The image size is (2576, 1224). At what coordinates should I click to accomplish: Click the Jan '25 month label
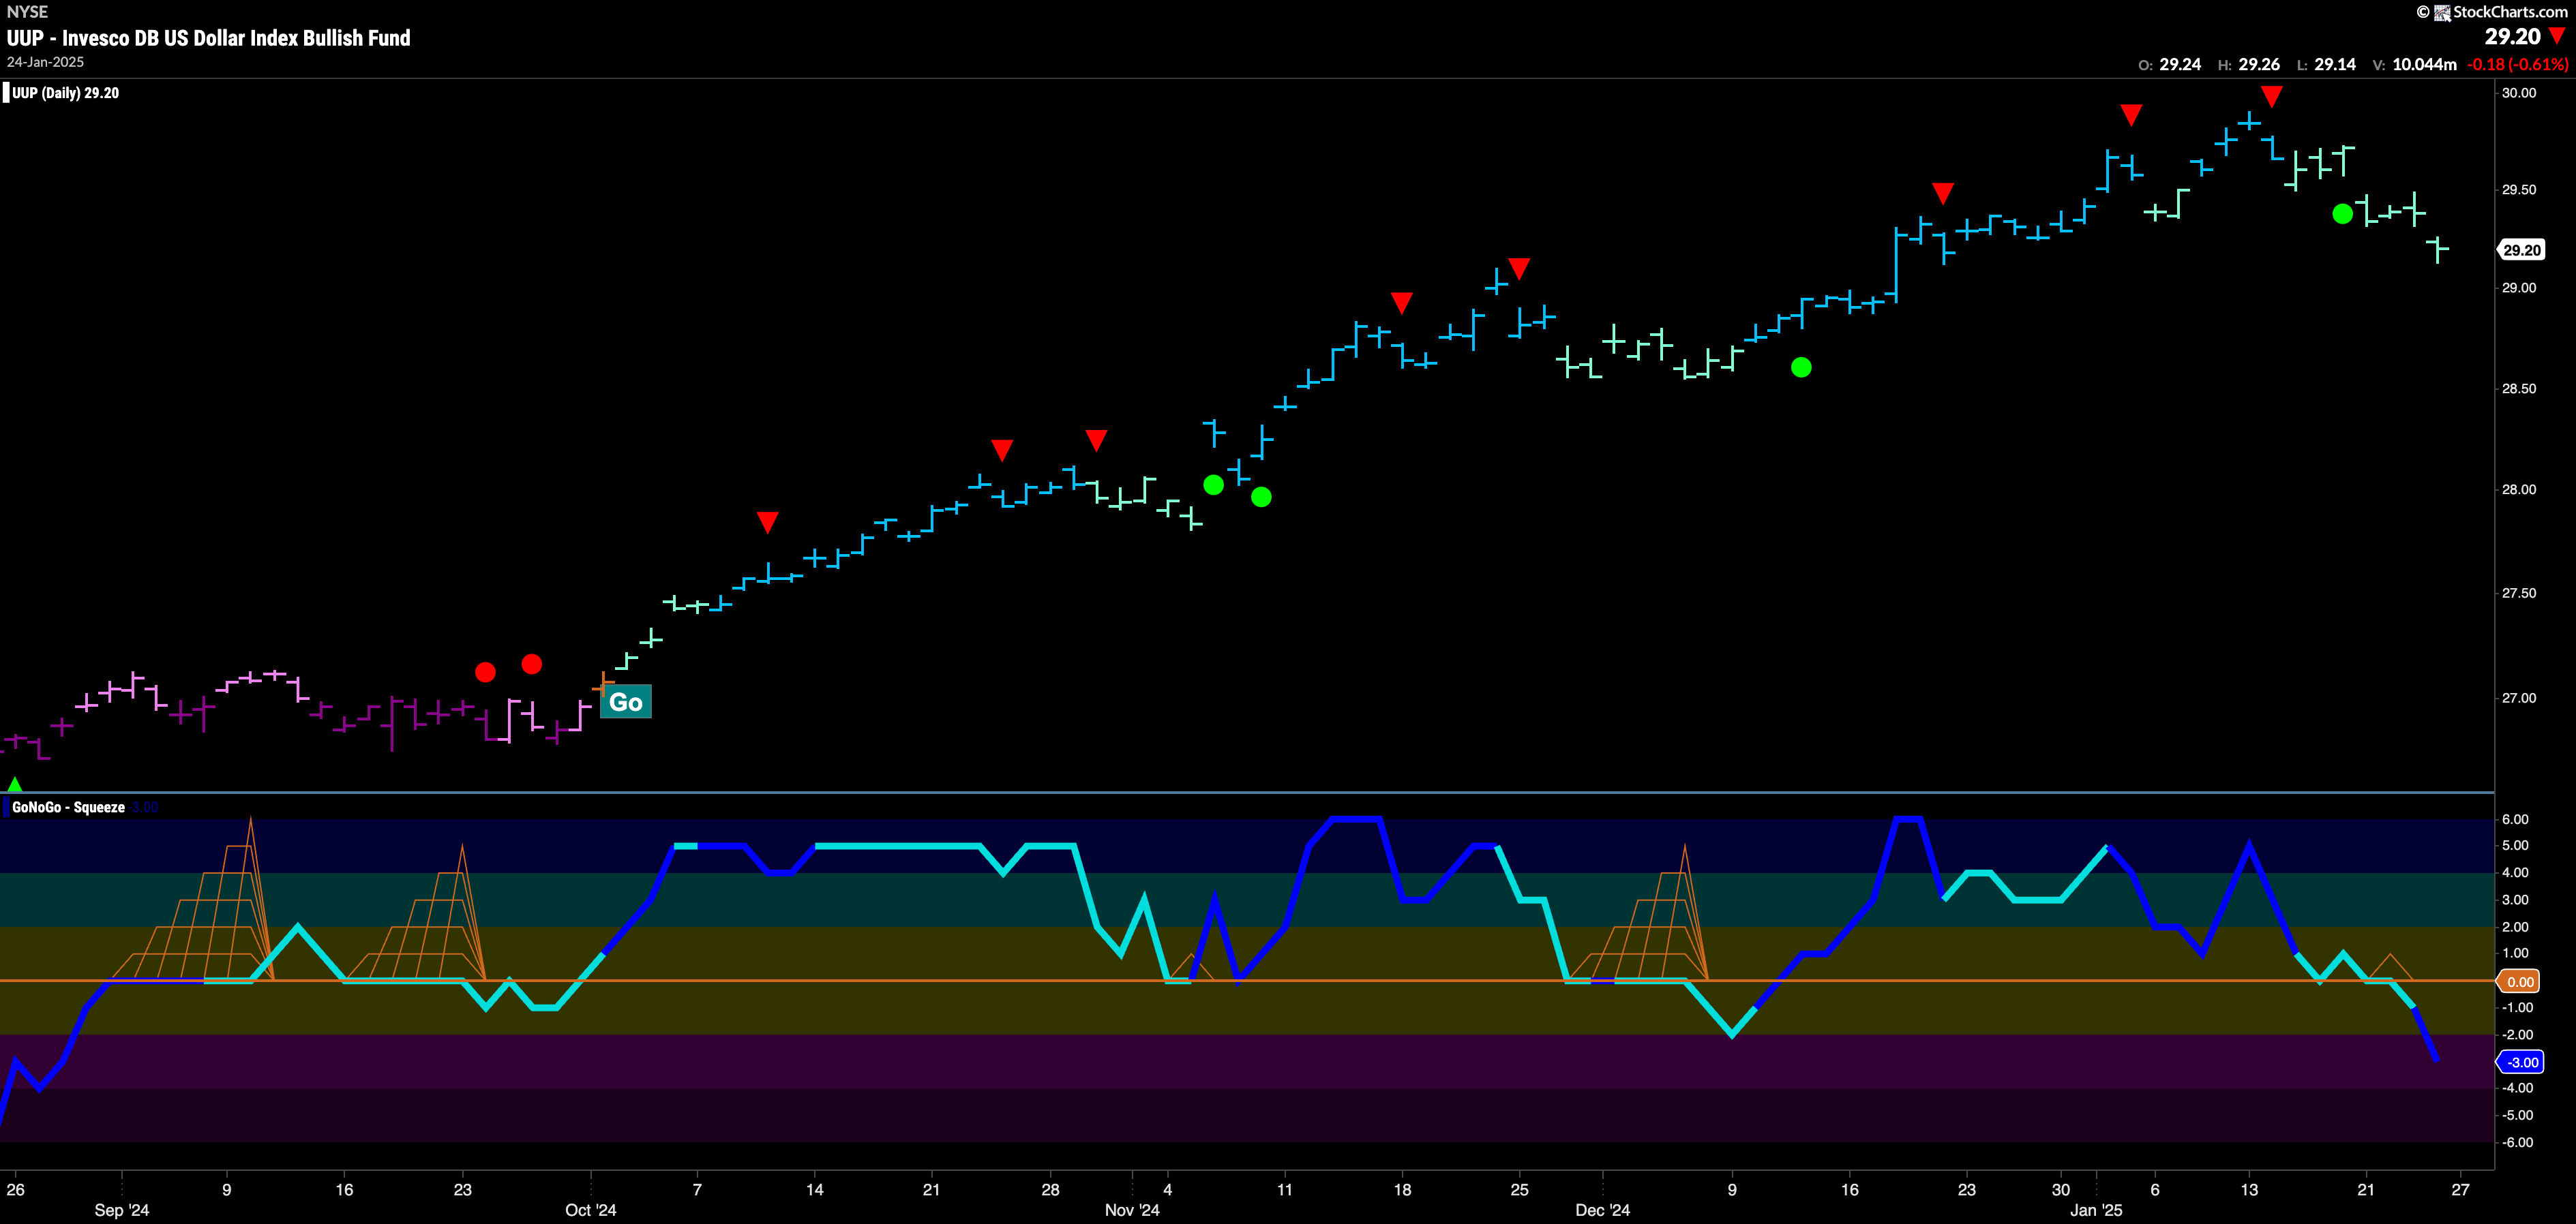(2096, 1210)
